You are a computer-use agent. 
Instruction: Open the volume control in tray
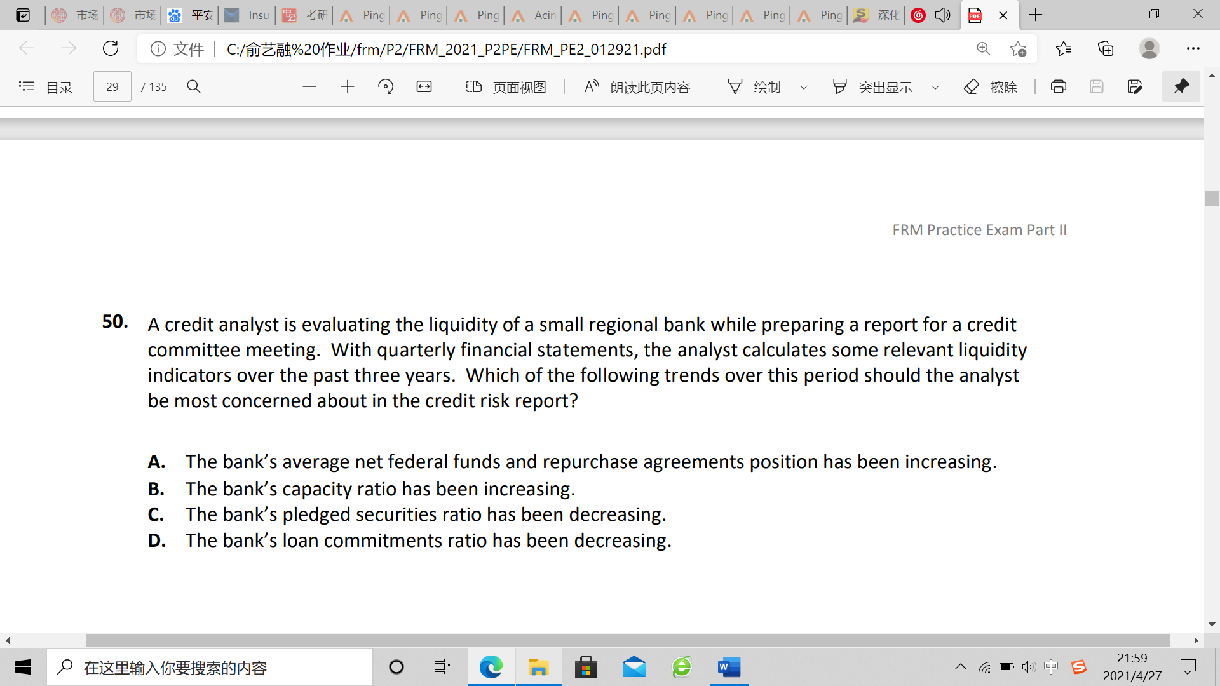point(1029,667)
